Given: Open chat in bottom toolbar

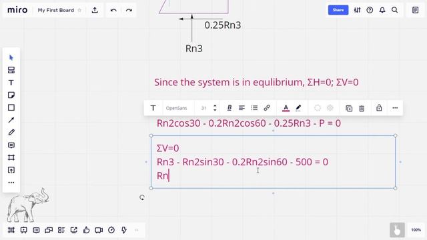Looking at the screenshot, I should 49,230.
